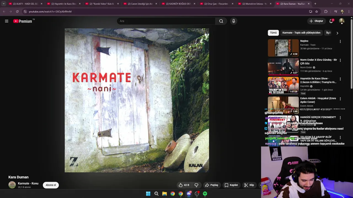Open options for Eslem Aktürk Hoşçakal video
This screenshot has height=198, width=353.
pyautogui.click(x=340, y=99)
